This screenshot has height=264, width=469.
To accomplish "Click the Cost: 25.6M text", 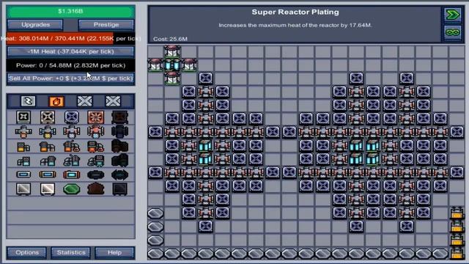I will pos(170,39).
